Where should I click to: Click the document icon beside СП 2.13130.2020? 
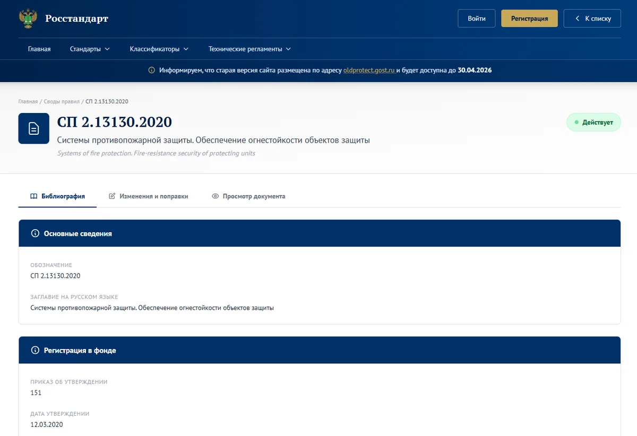(x=34, y=128)
